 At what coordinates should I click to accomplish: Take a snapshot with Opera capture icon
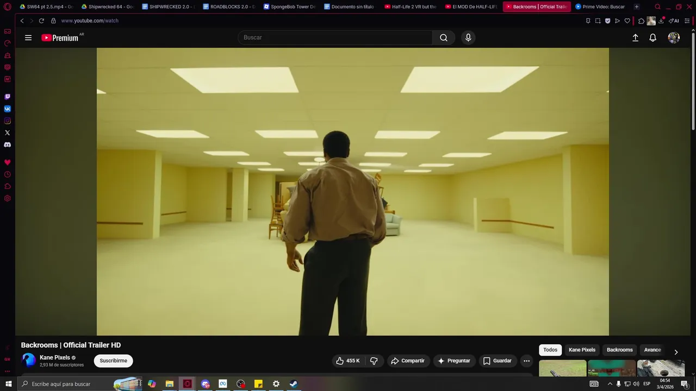tap(598, 21)
